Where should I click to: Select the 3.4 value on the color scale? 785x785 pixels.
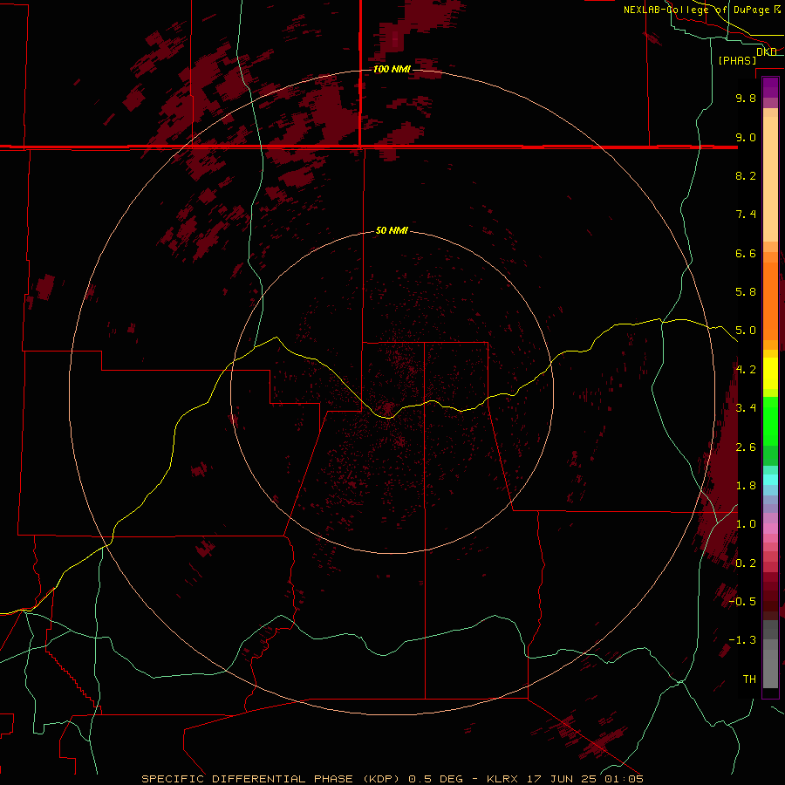coord(746,407)
